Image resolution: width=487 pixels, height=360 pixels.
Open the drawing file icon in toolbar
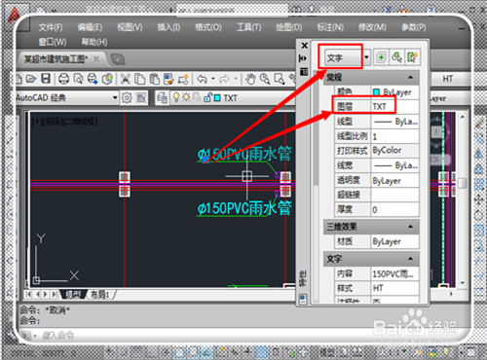[x=31, y=79]
